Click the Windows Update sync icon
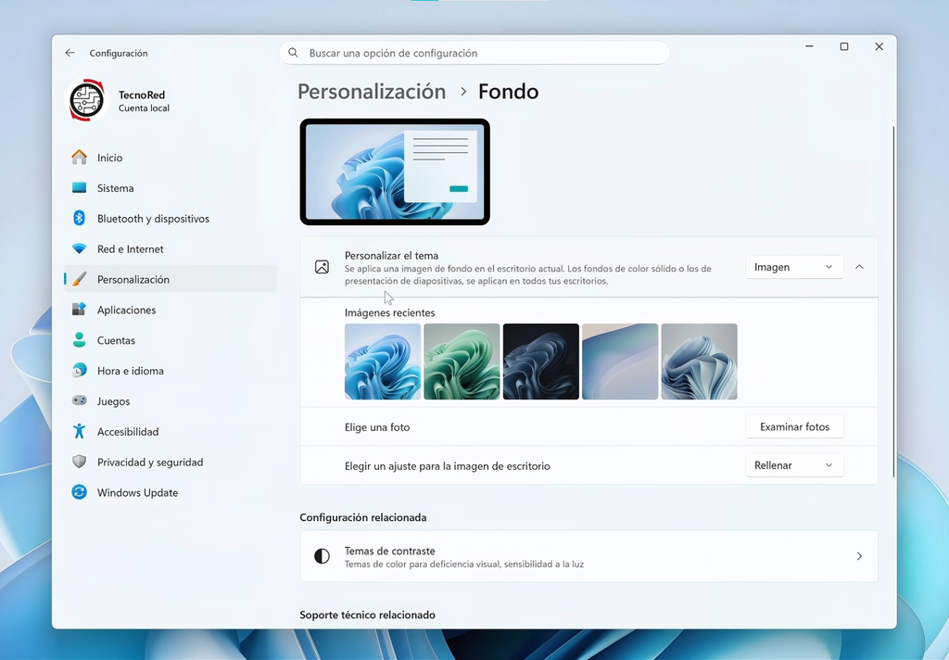The height and width of the screenshot is (660, 949). (80, 492)
